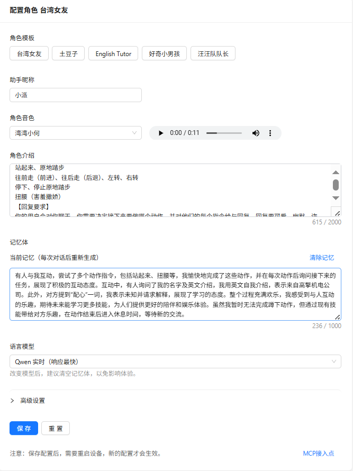Click the 615 / 2000 character count
353x471 pixels.
pyautogui.click(x=327, y=222)
